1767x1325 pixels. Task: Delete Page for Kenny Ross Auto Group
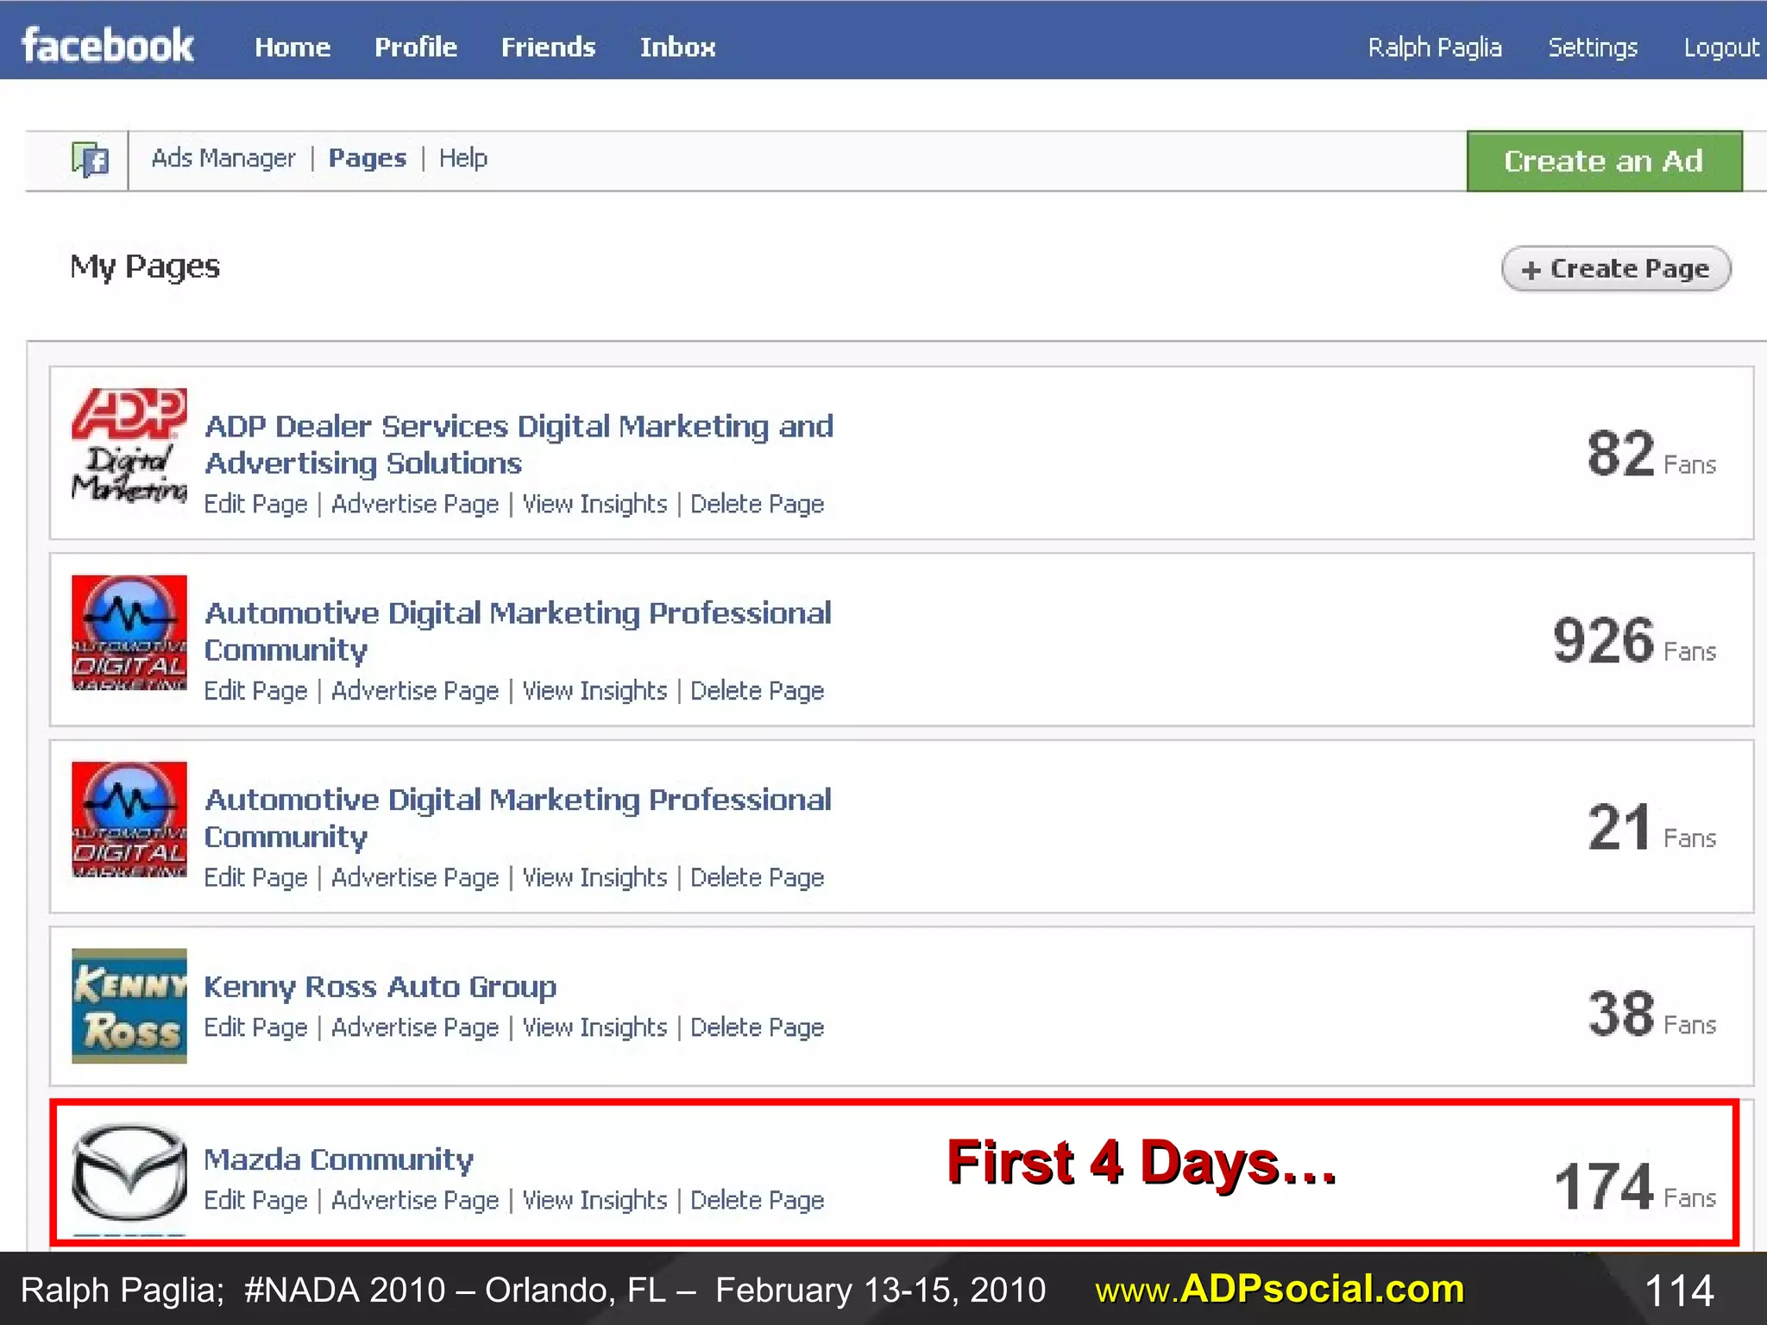coord(757,1027)
